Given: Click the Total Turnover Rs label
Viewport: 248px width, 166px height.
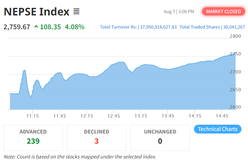Looking at the screenshot, I should coord(119,27).
